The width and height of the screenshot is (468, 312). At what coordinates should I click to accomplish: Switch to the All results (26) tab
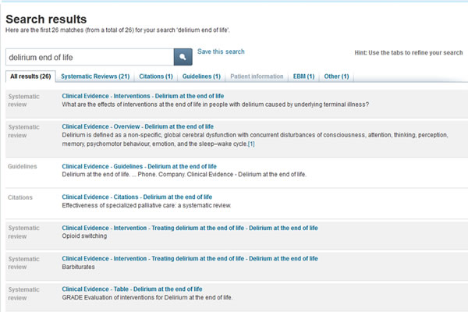coord(30,76)
